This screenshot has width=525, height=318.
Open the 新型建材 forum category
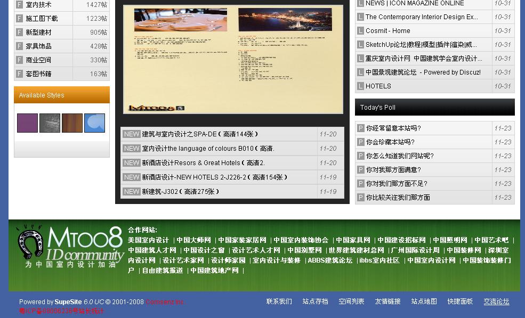click(x=38, y=32)
